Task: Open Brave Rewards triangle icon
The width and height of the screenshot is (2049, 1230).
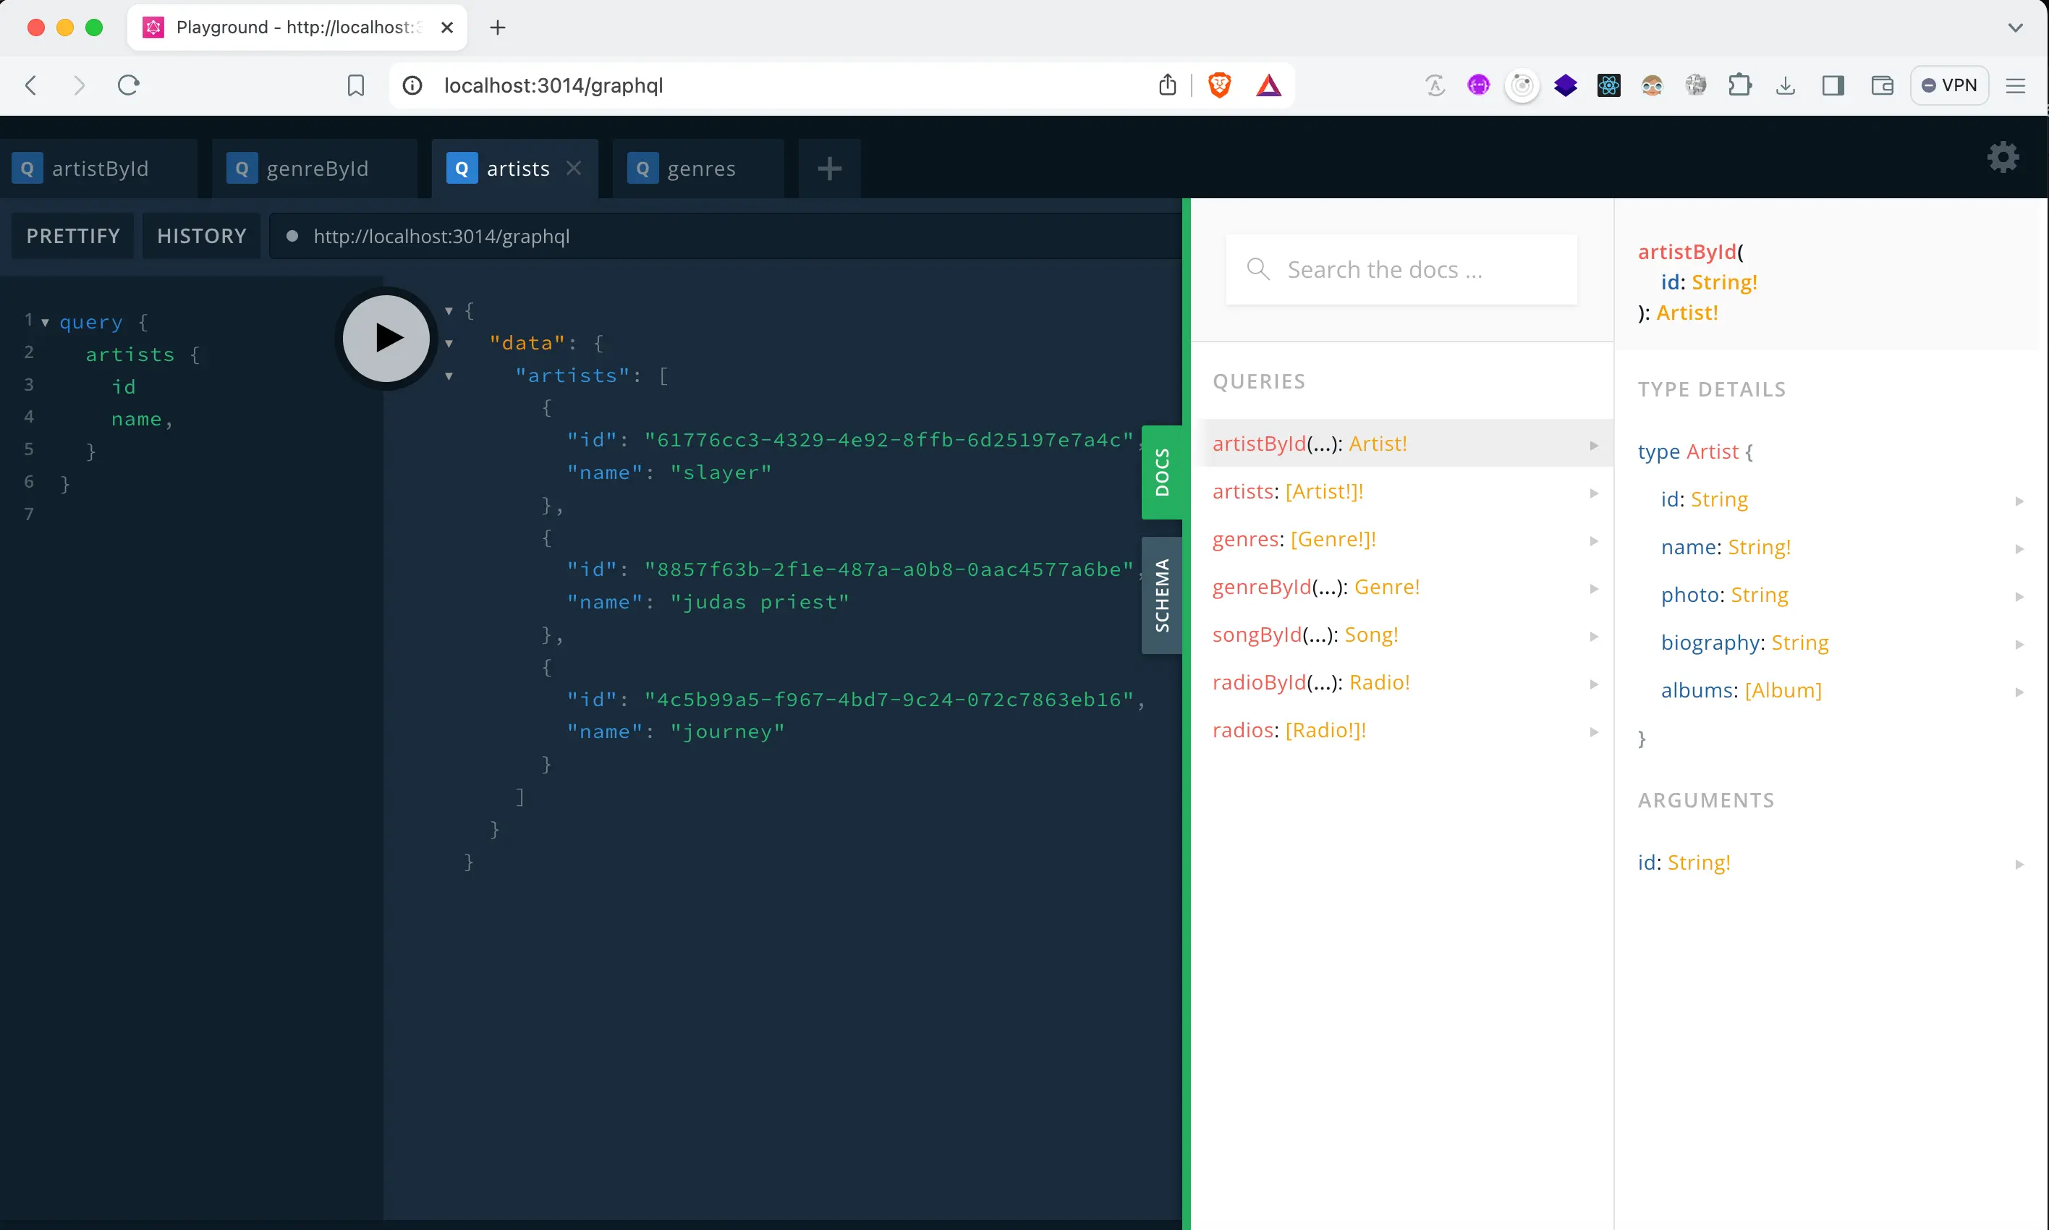Action: point(1268,85)
